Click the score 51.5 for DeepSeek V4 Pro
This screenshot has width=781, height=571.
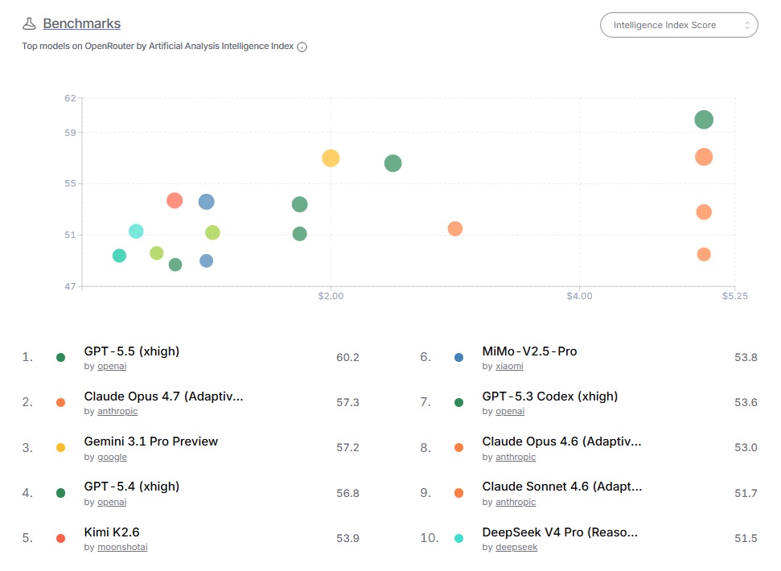tap(746, 538)
